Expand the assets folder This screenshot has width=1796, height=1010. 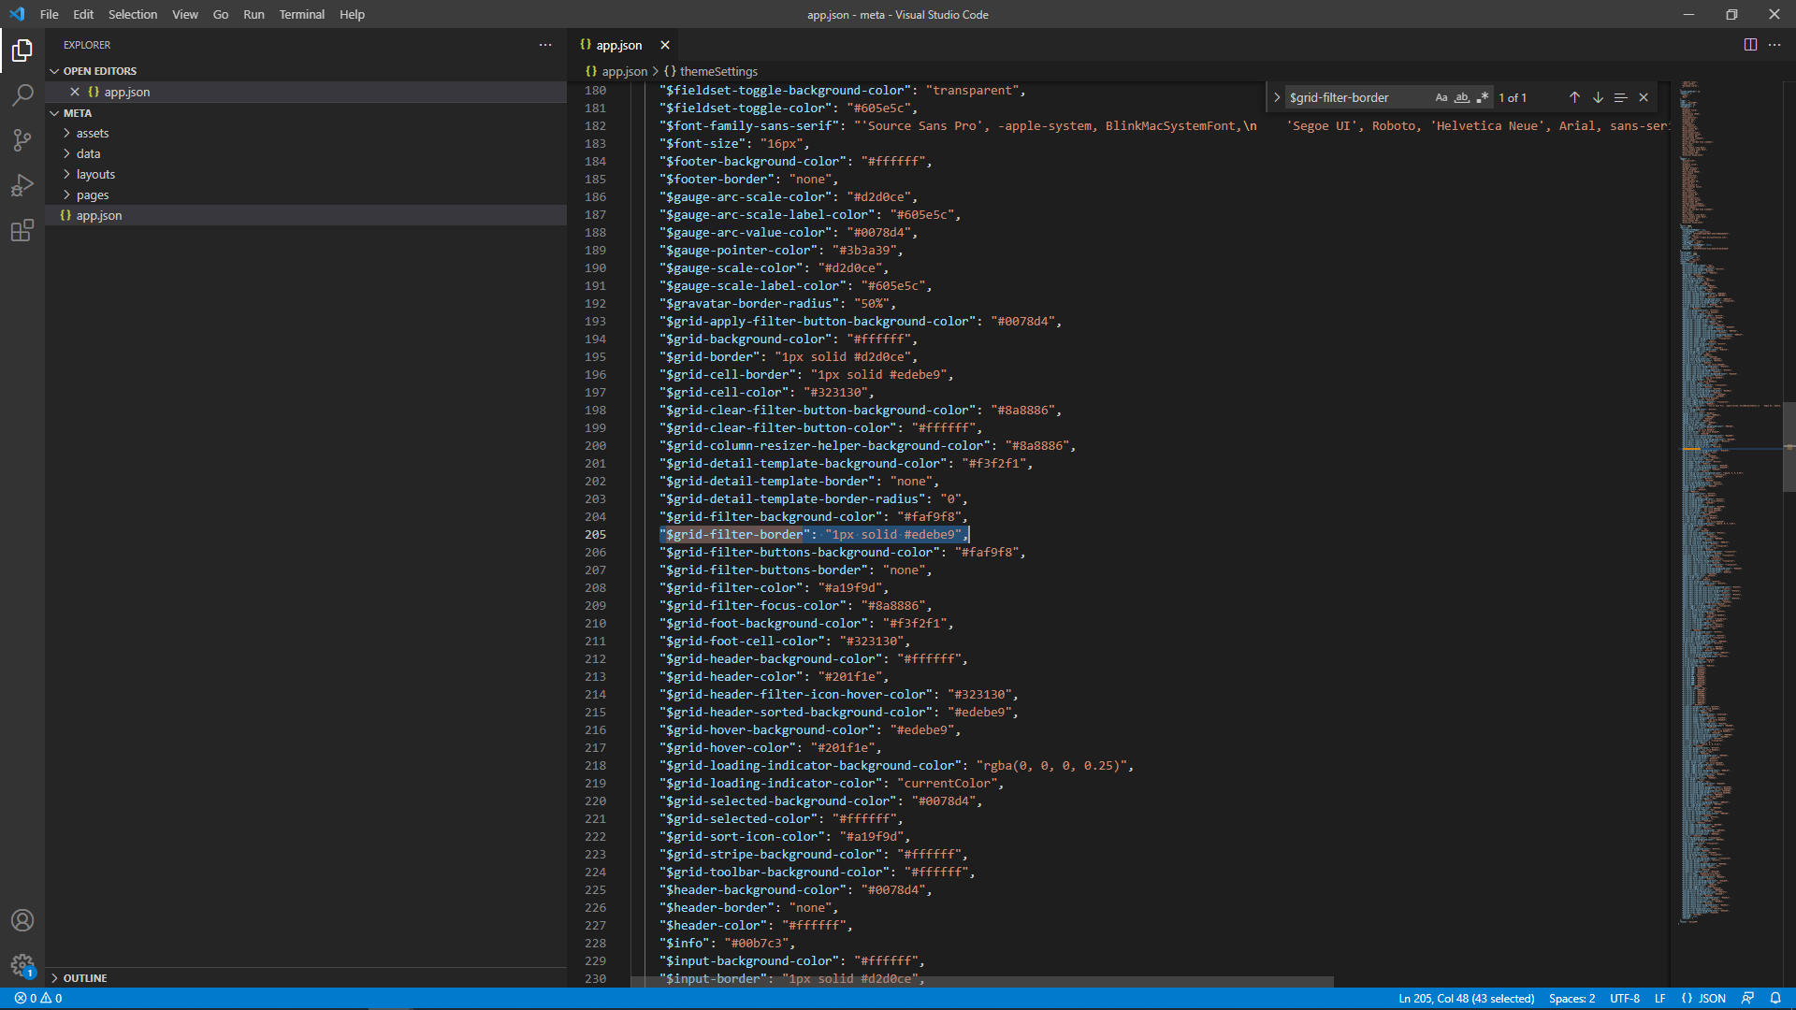tap(93, 133)
